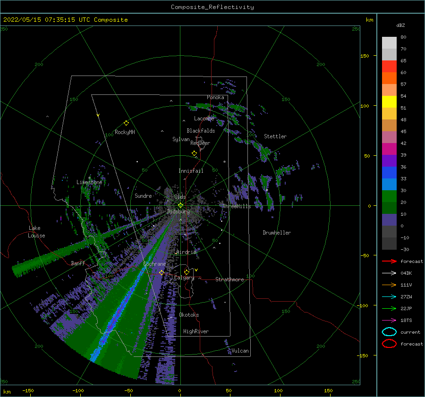Click the Stettler city label
The width and height of the screenshot is (425, 397).
[x=275, y=136]
